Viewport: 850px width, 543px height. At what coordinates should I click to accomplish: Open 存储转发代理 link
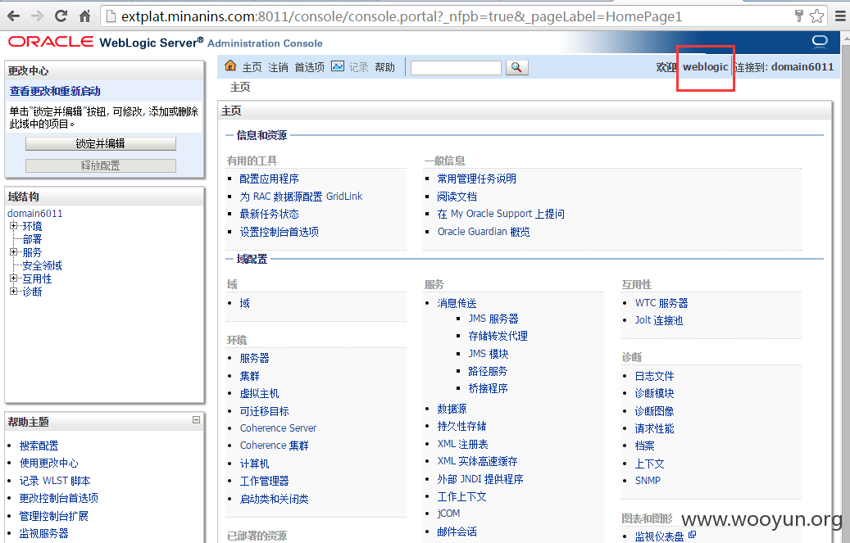point(498,336)
